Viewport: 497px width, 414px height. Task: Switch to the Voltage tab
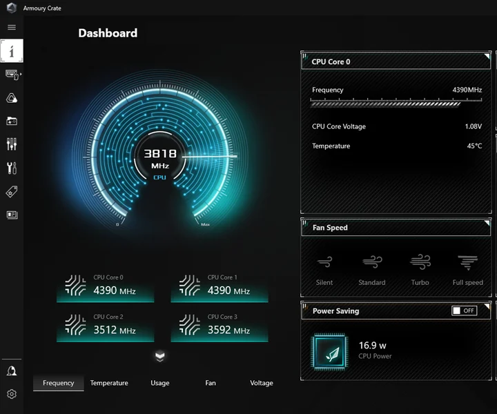click(x=262, y=383)
